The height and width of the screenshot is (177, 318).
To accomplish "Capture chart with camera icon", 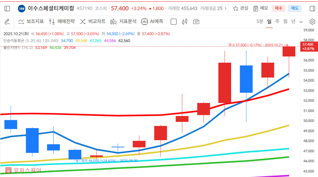I will (196, 22).
